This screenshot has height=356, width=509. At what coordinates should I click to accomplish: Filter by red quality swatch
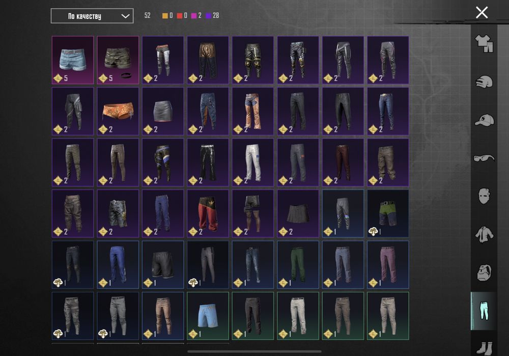(180, 16)
